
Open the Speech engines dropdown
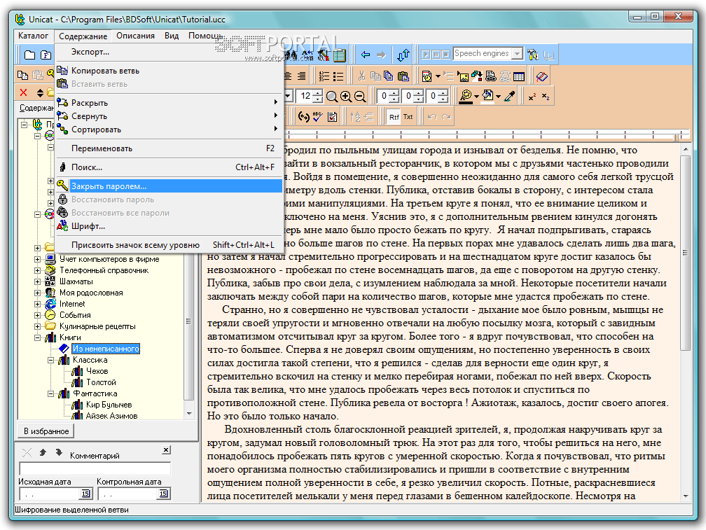point(518,53)
